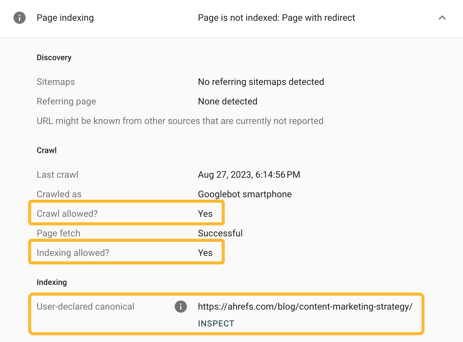This screenshot has height=342, width=463.
Task: Select the Crawled as Googlebot smartphone value
Action: (x=245, y=194)
